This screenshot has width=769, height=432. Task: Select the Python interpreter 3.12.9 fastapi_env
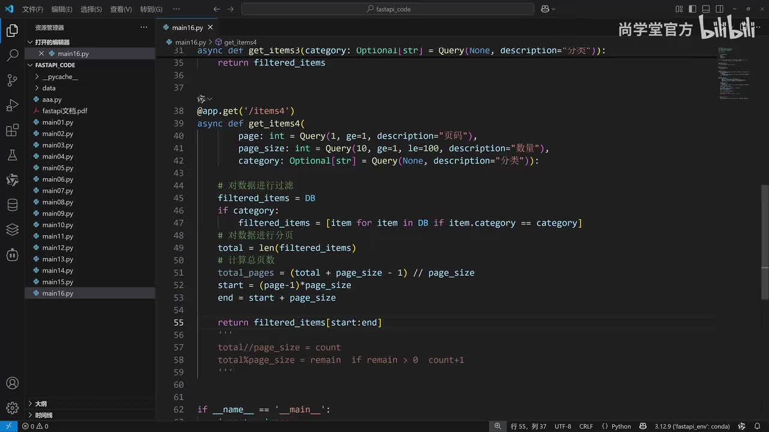[x=692, y=426]
